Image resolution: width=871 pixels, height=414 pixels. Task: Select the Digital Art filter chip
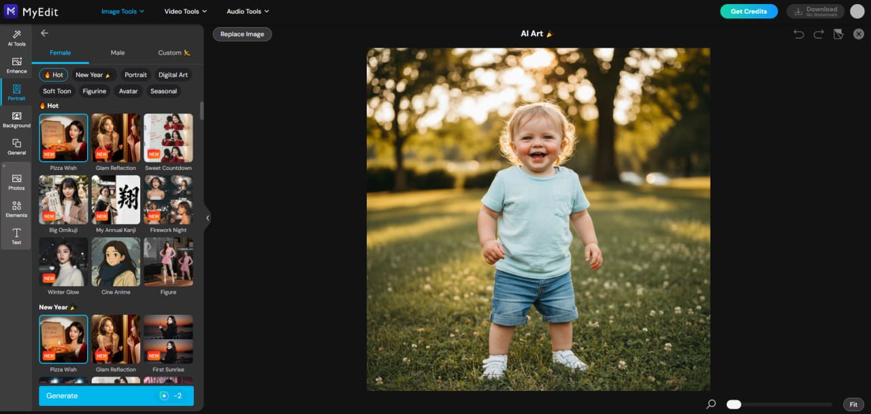173,75
